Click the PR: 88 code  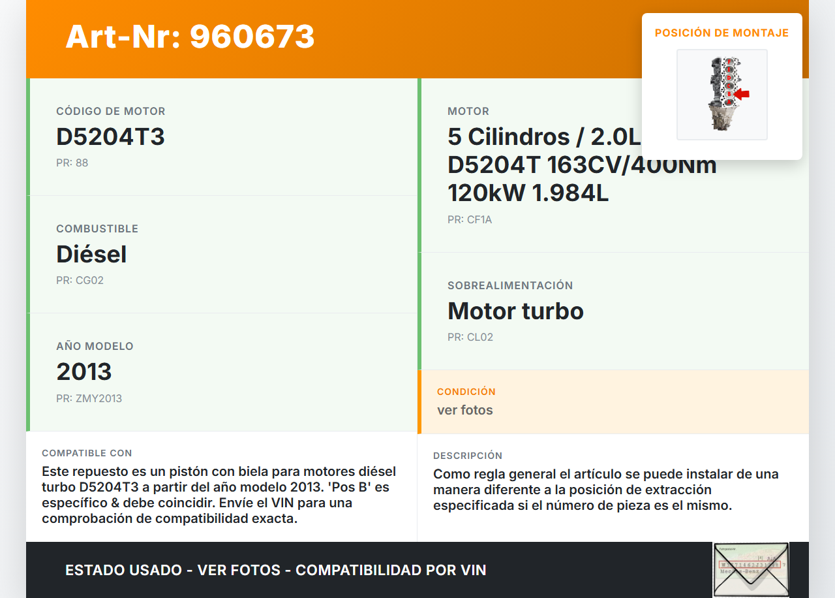[72, 163]
